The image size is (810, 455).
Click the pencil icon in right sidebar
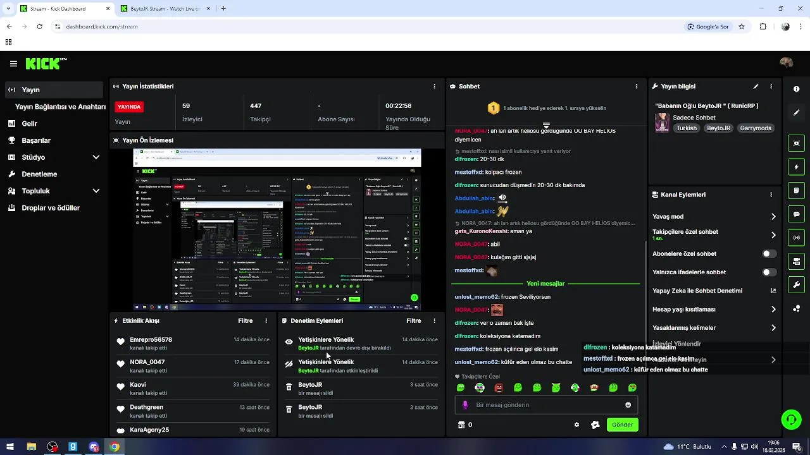coord(796,112)
